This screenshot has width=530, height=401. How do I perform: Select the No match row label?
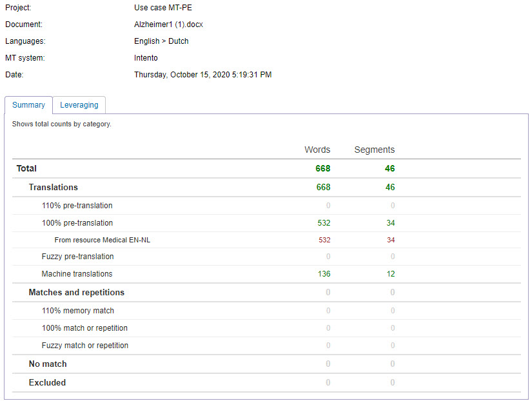48,364
